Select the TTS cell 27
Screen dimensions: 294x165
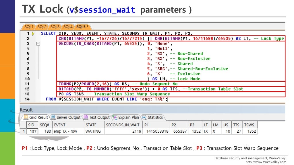[237, 131]
